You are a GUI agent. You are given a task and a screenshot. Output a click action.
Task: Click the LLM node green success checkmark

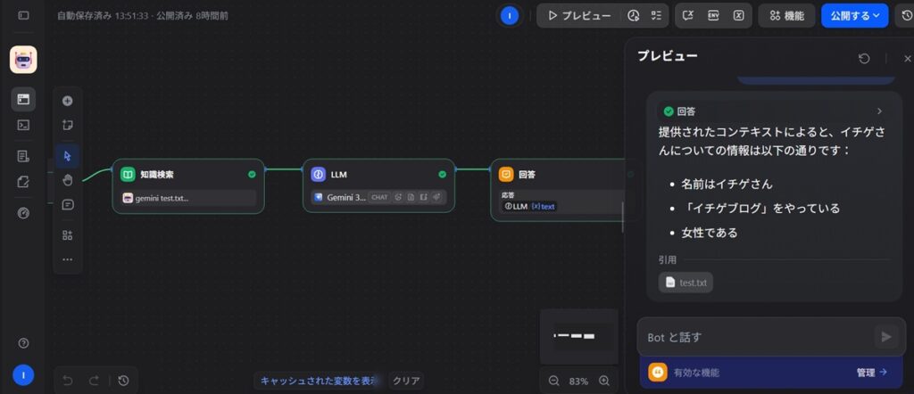point(443,174)
